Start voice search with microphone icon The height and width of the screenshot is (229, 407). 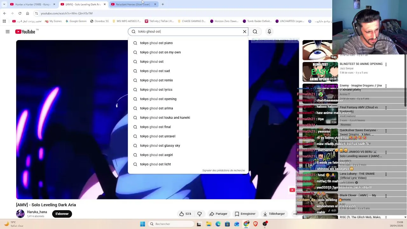pyautogui.click(x=269, y=31)
